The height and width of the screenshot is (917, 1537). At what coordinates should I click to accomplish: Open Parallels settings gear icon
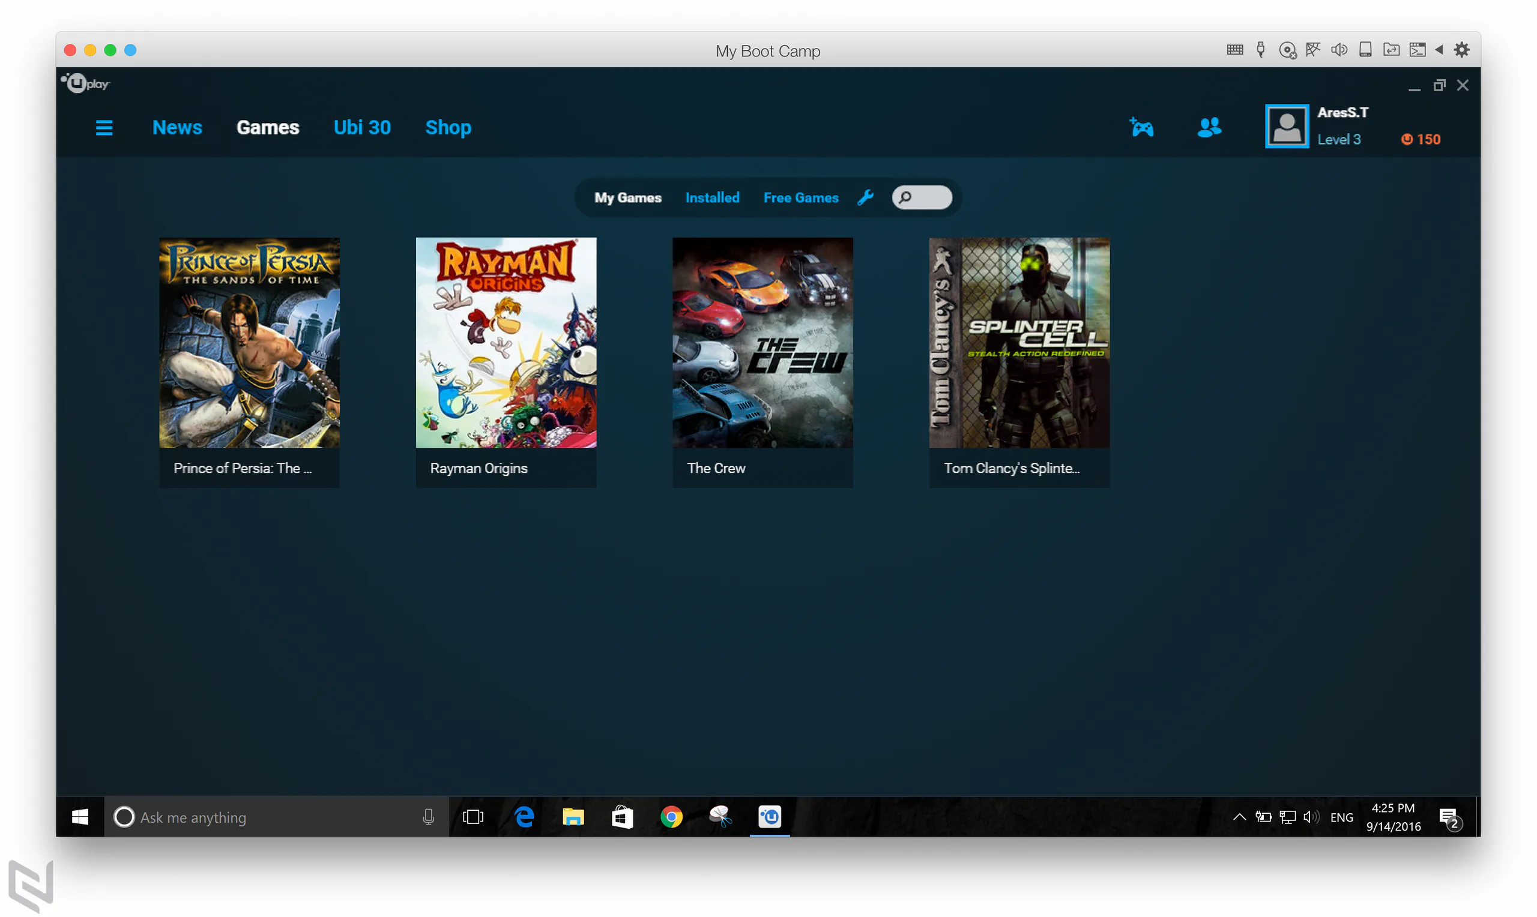click(1461, 50)
